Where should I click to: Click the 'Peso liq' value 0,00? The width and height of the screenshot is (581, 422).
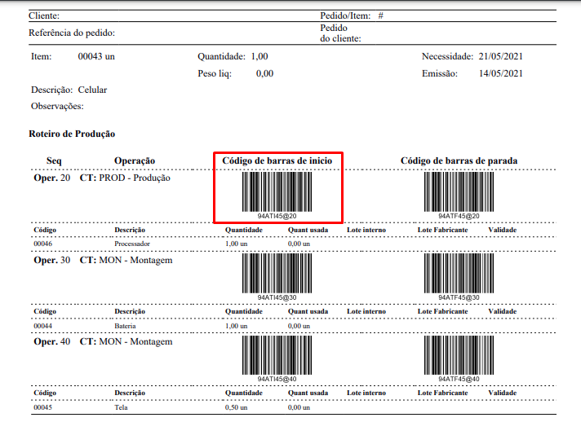tap(264, 73)
